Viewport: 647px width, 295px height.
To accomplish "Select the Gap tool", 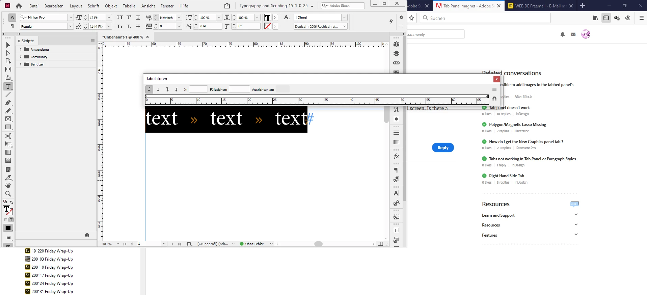I will [8, 69].
